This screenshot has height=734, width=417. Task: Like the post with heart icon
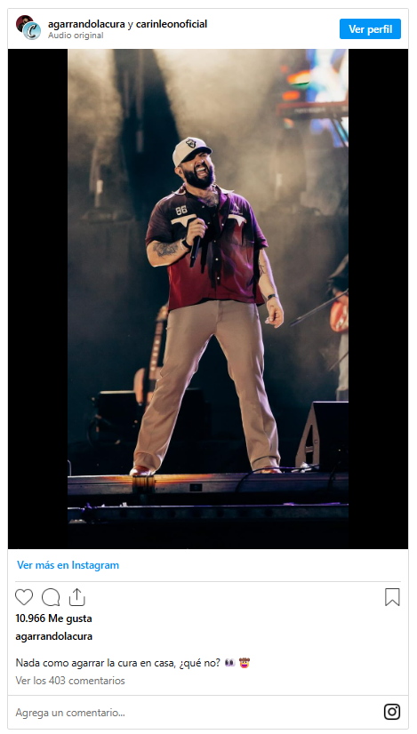pos(24,597)
